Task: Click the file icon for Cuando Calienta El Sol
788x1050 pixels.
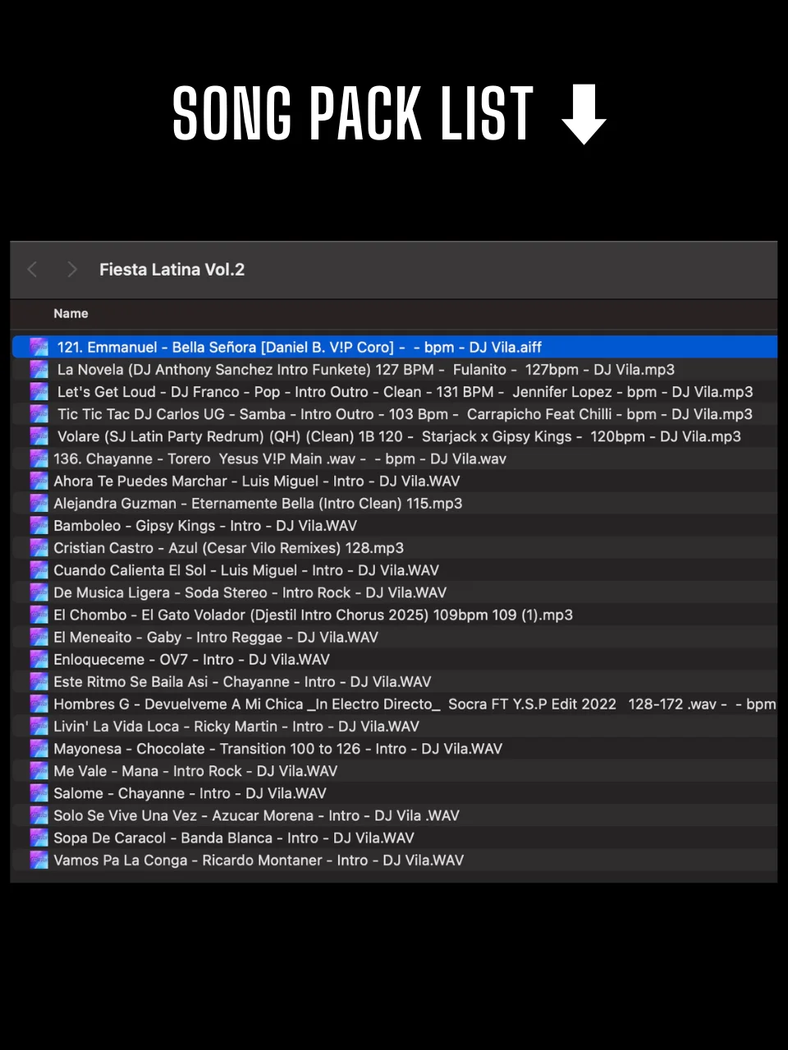Action: 39,569
